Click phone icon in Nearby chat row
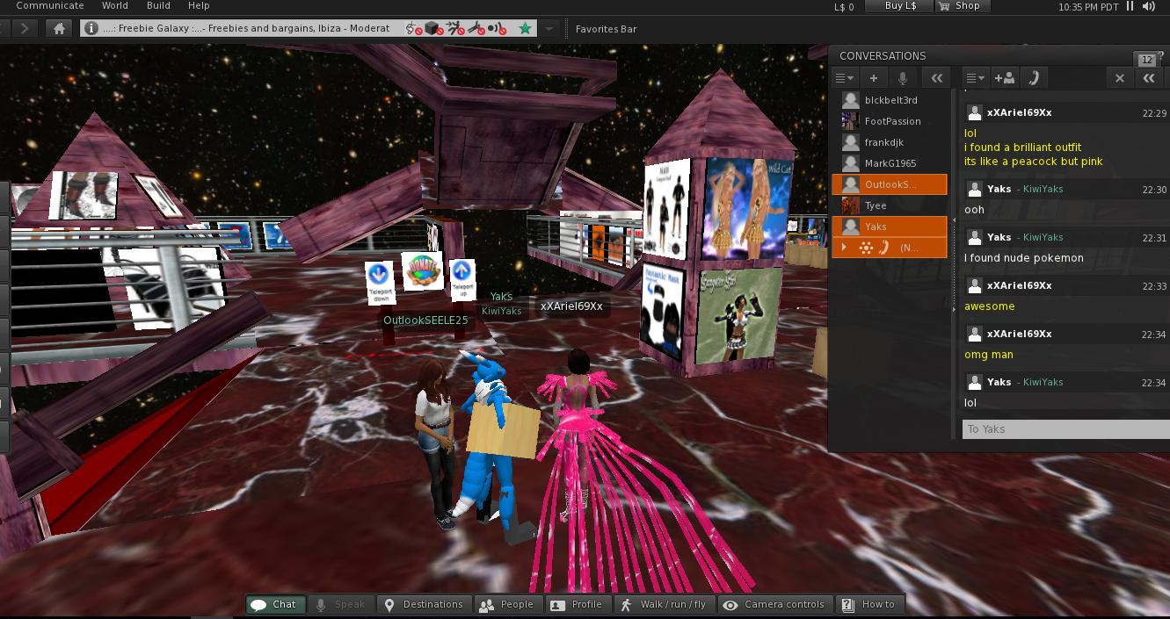Viewport: 1170px width, 619px height. pos(885,248)
